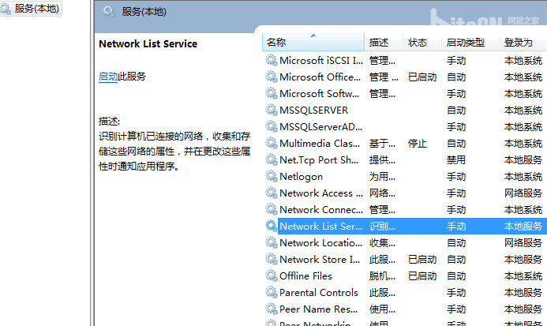Select the Microsoft Office service entry
This screenshot has height=326, width=547.
405,77
